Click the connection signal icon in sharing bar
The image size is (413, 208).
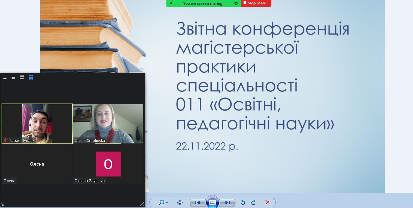[x=171, y=3]
